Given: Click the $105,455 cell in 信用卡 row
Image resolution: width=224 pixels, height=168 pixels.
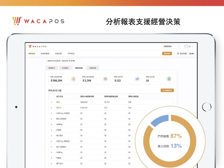Looking at the screenshot, I should click(x=84, y=108).
